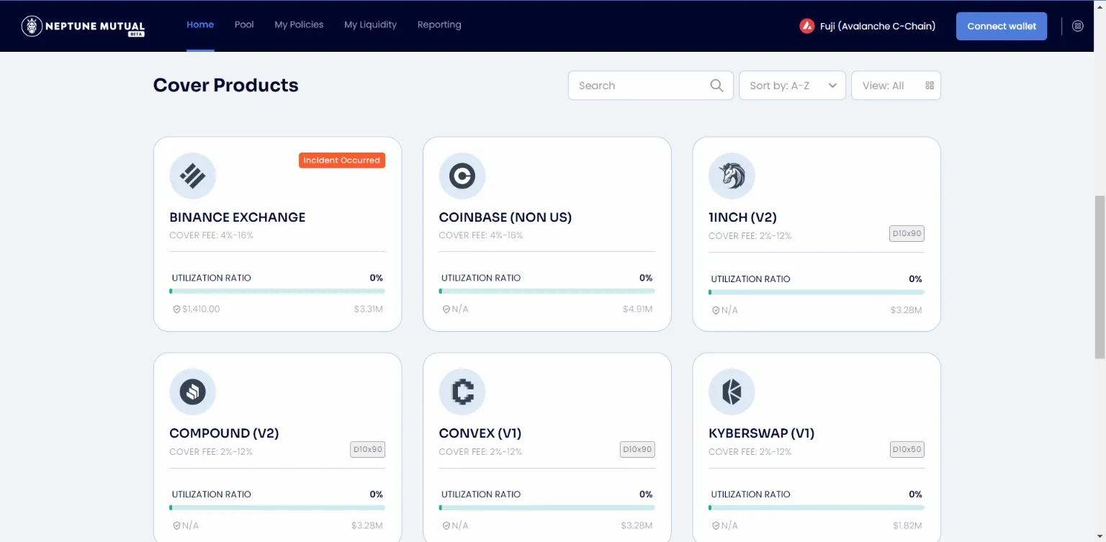Click the shield icon in Compound card
The image size is (1106, 542).
pyautogui.click(x=176, y=525)
